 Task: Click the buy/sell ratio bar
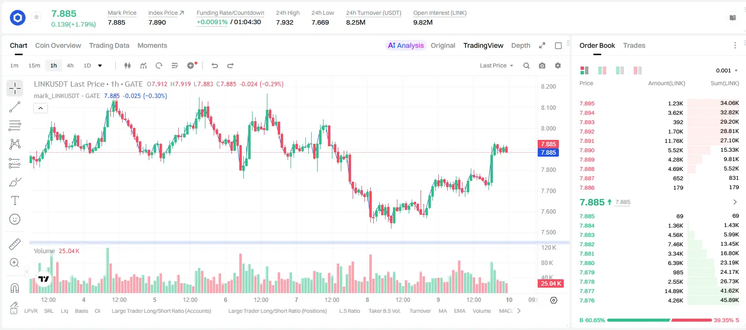[659, 320]
